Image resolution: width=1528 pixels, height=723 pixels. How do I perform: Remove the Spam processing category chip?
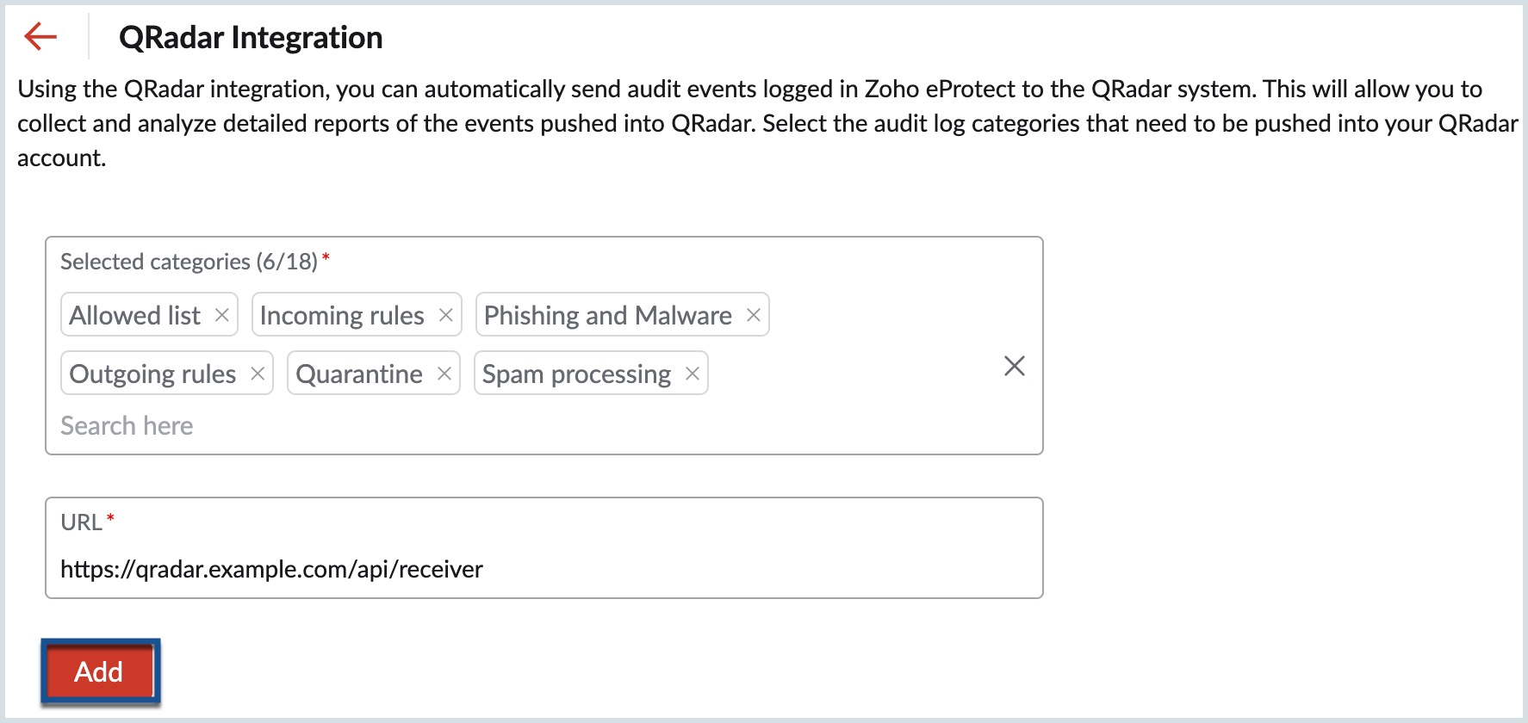[x=692, y=374]
